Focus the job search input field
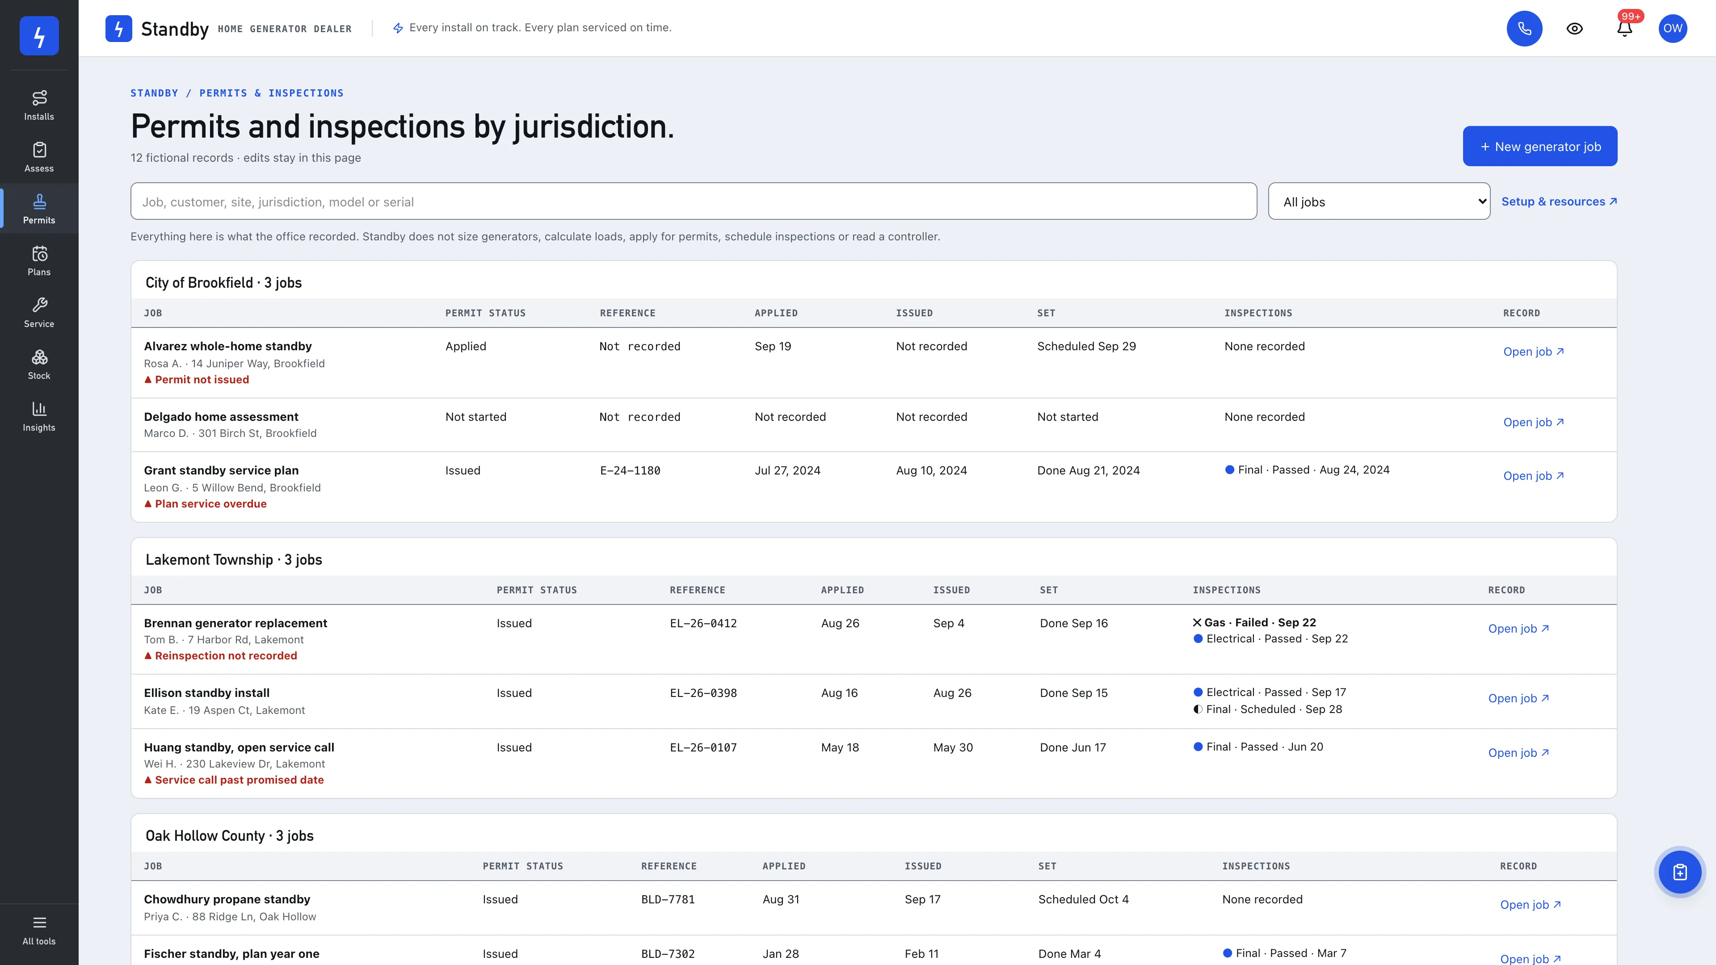The width and height of the screenshot is (1716, 965). tap(694, 201)
